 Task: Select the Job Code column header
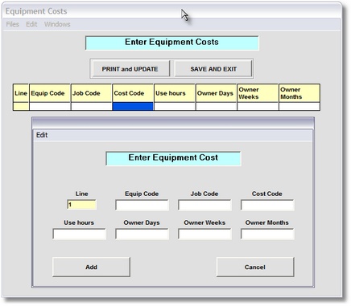point(92,93)
